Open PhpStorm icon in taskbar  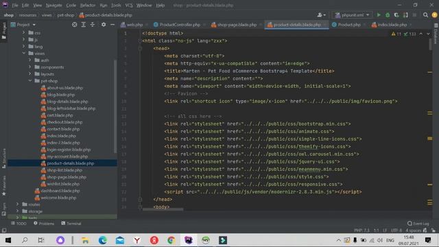[189, 240]
